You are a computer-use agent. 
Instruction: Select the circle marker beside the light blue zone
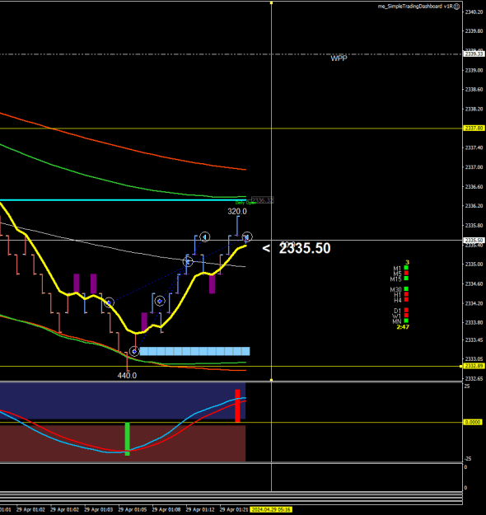134,351
